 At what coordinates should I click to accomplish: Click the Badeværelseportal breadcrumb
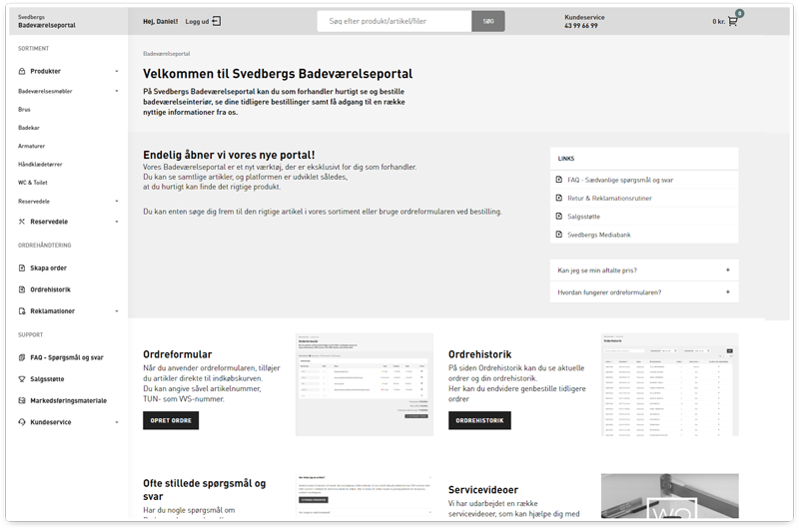166,54
